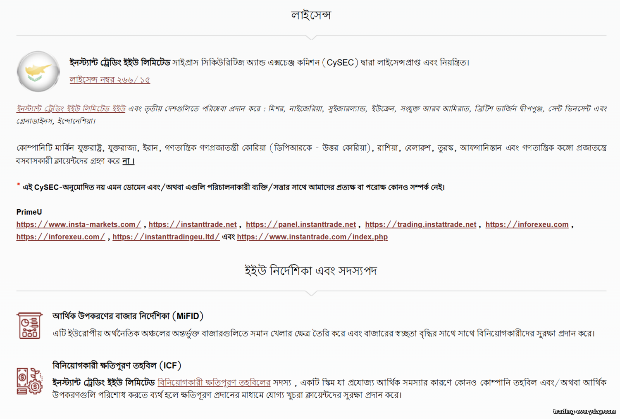Click the underlined না। word

(x=128, y=161)
